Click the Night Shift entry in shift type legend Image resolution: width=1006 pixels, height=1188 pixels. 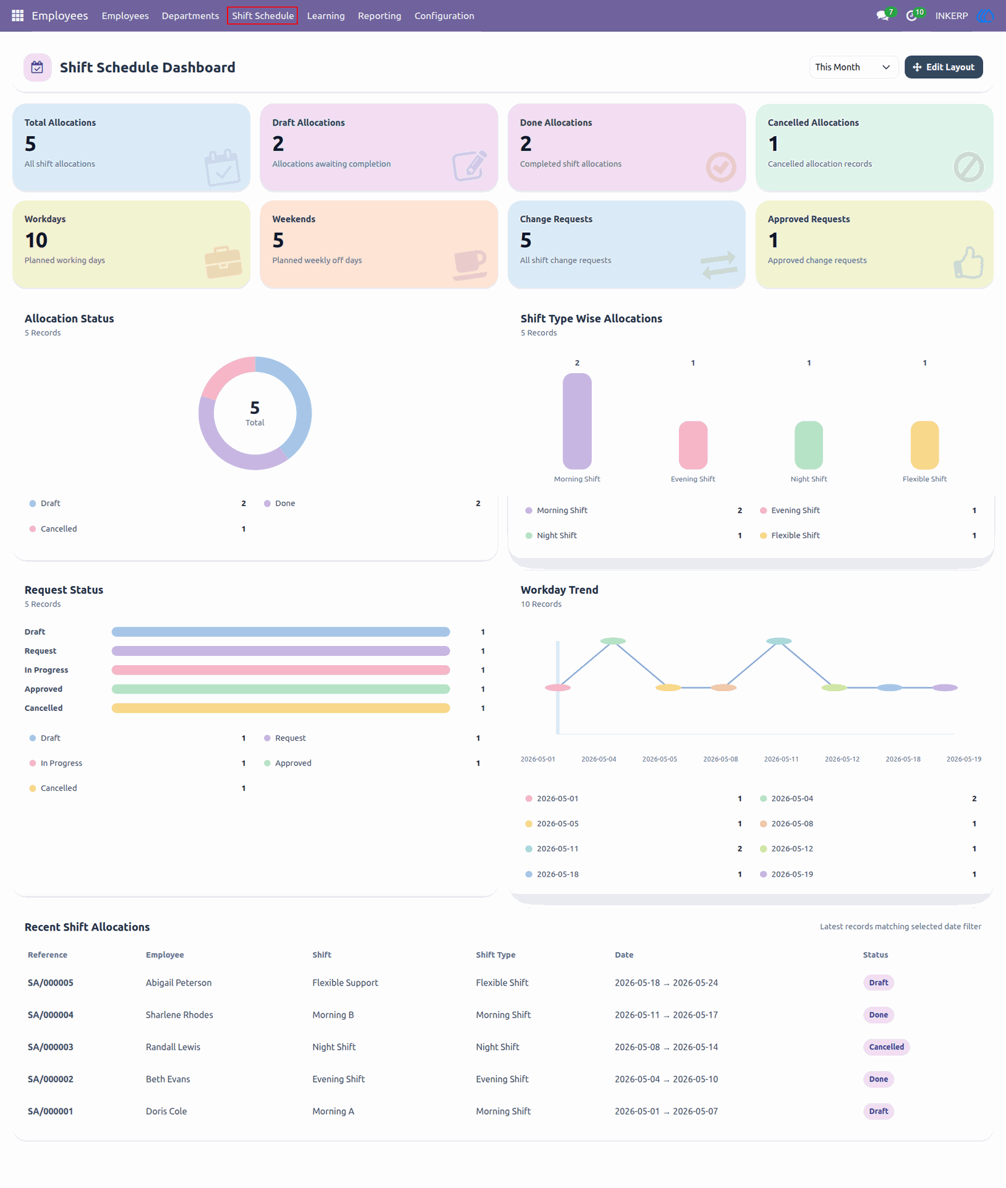click(x=634, y=536)
